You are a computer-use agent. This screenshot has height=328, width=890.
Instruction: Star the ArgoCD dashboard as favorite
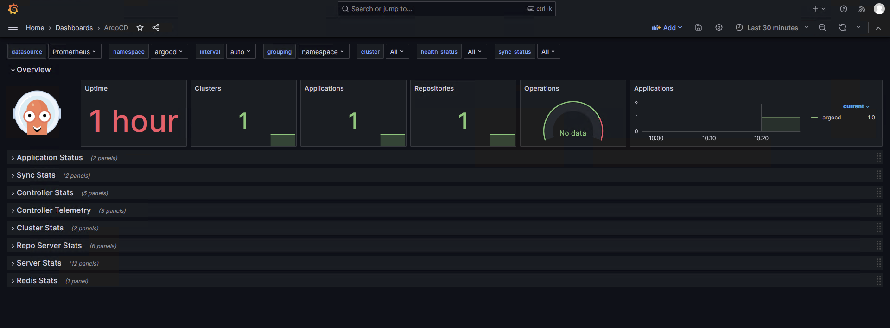point(140,28)
